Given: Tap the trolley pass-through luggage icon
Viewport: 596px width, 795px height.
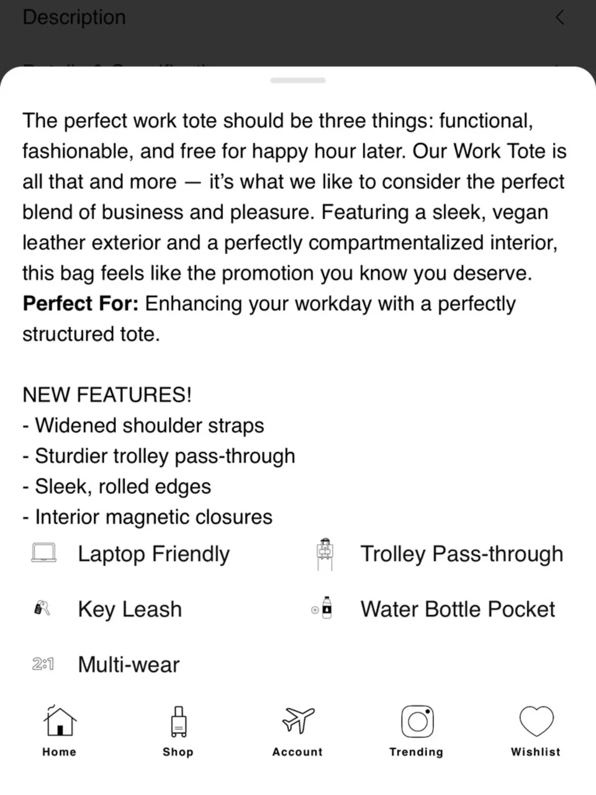Looking at the screenshot, I should (x=325, y=554).
